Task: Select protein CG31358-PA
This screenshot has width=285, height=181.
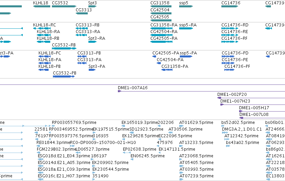Action: pyautogui.click(x=167, y=70)
